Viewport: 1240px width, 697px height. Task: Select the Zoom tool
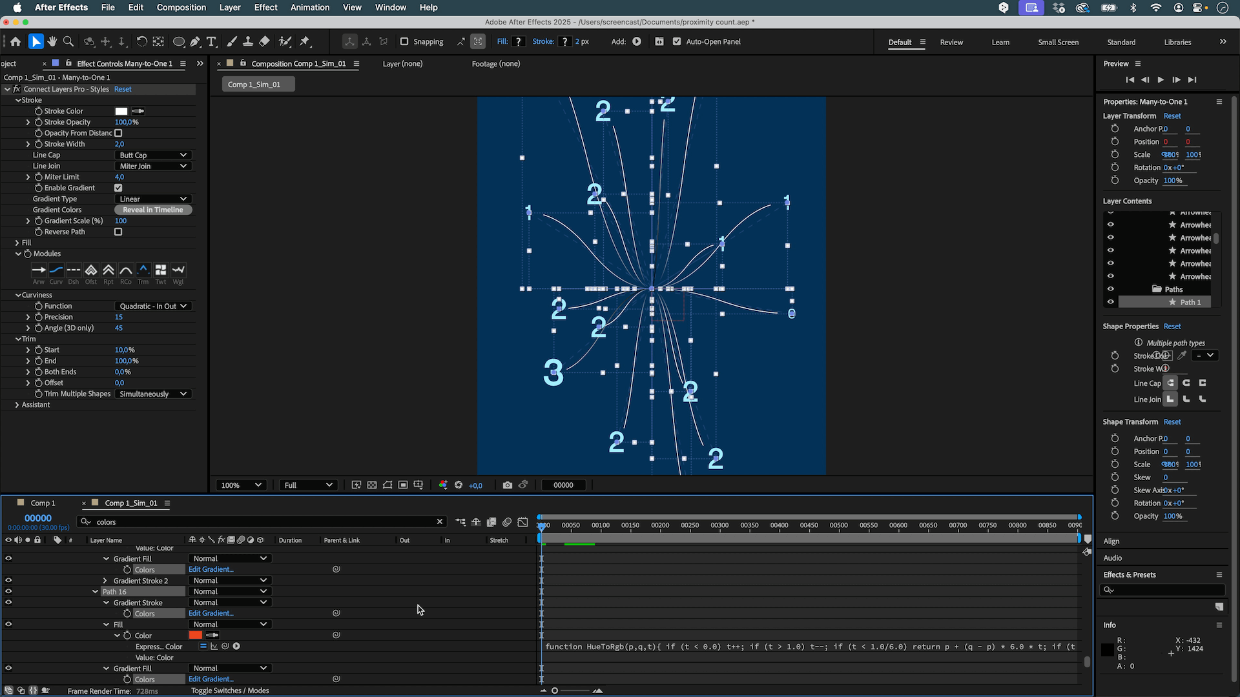[x=68, y=42]
